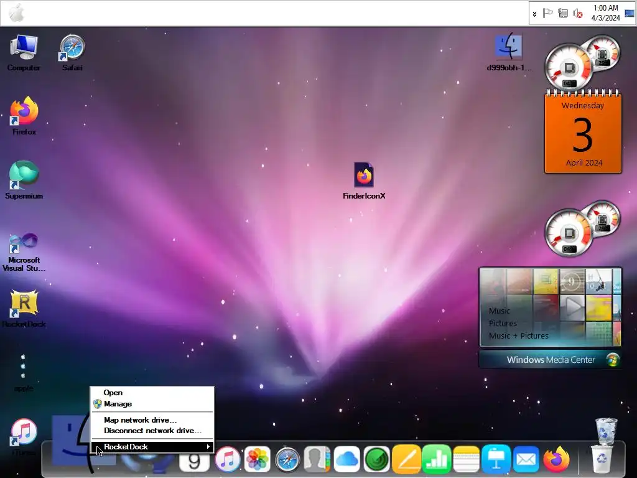
Task: Launch the Safari compass in the dock
Action: click(x=287, y=460)
